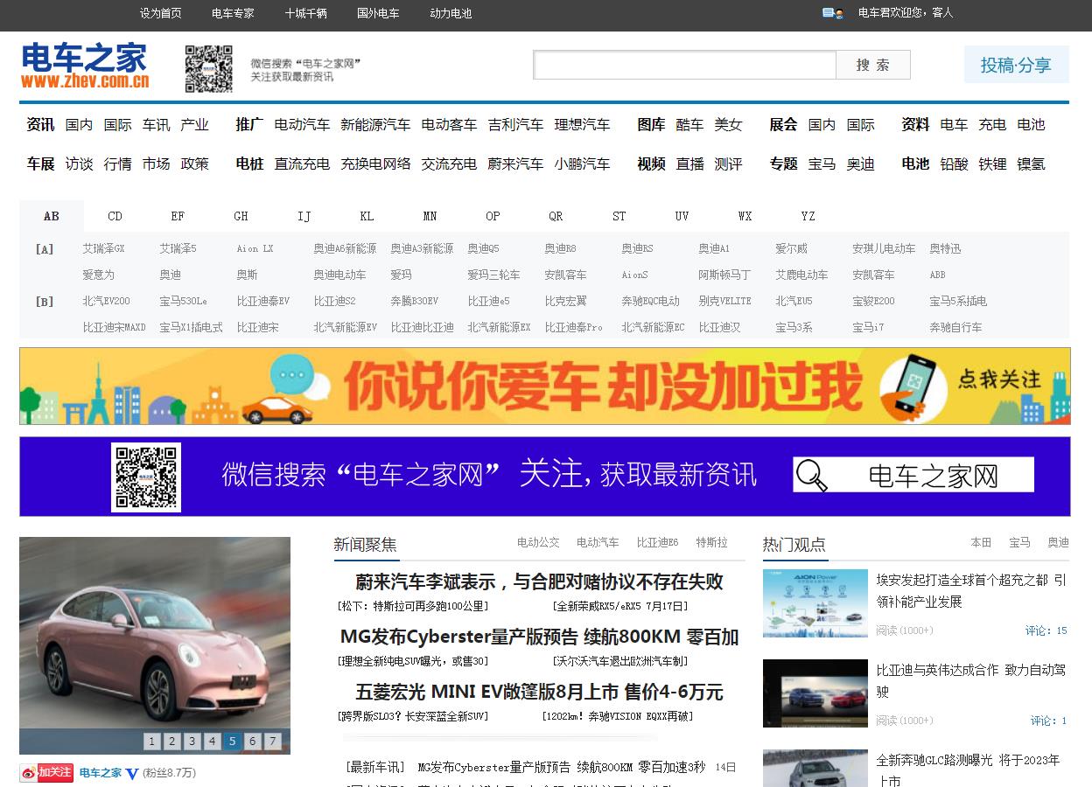Open 阿斯顿马丁 brand link
The width and height of the screenshot is (1092, 787).
[724, 275]
